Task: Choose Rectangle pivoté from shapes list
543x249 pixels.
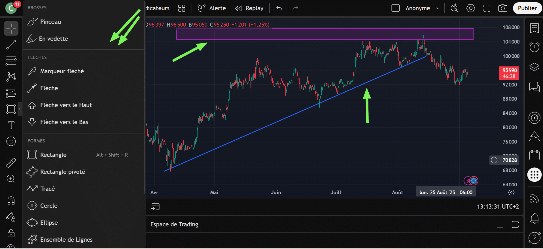Action: tap(63, 172)
